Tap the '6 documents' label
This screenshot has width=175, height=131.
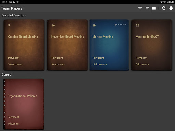[142, 64]
